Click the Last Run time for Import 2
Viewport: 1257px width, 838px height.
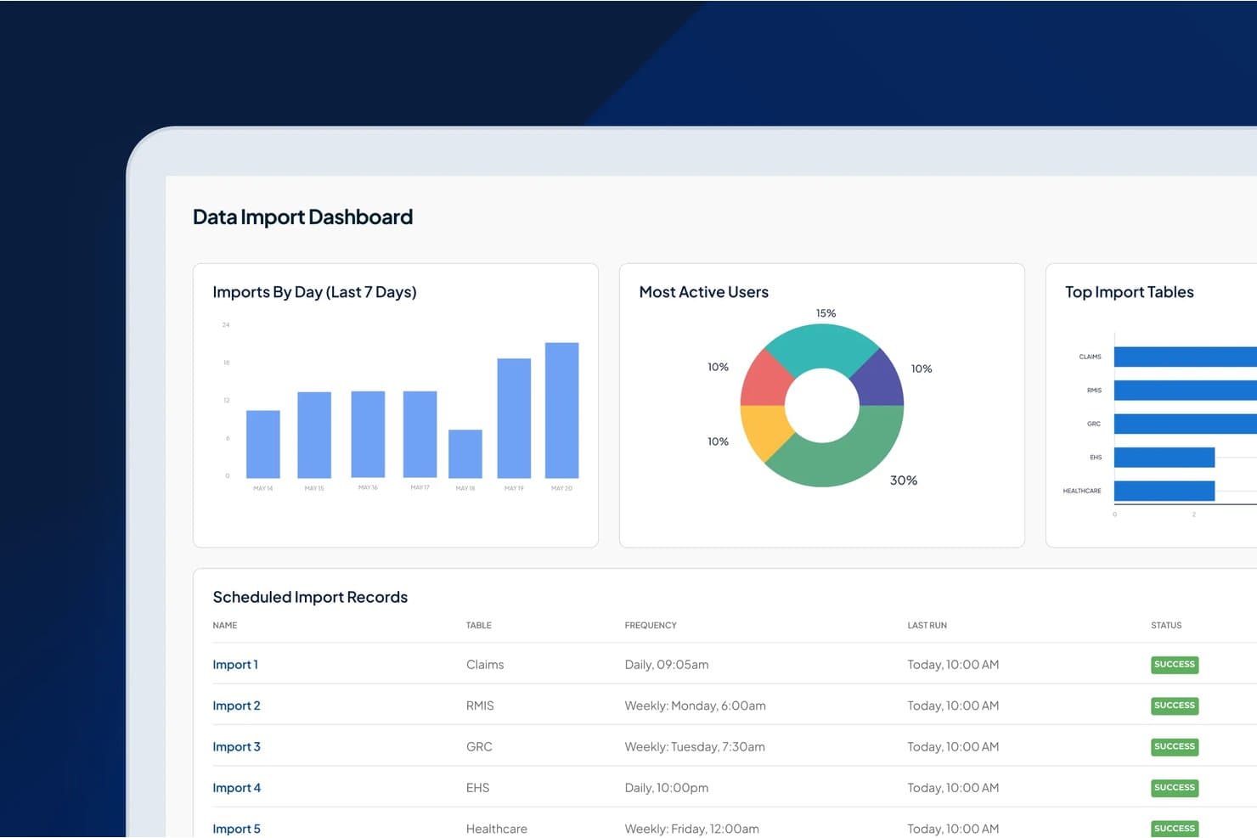[x=953, y=706]
